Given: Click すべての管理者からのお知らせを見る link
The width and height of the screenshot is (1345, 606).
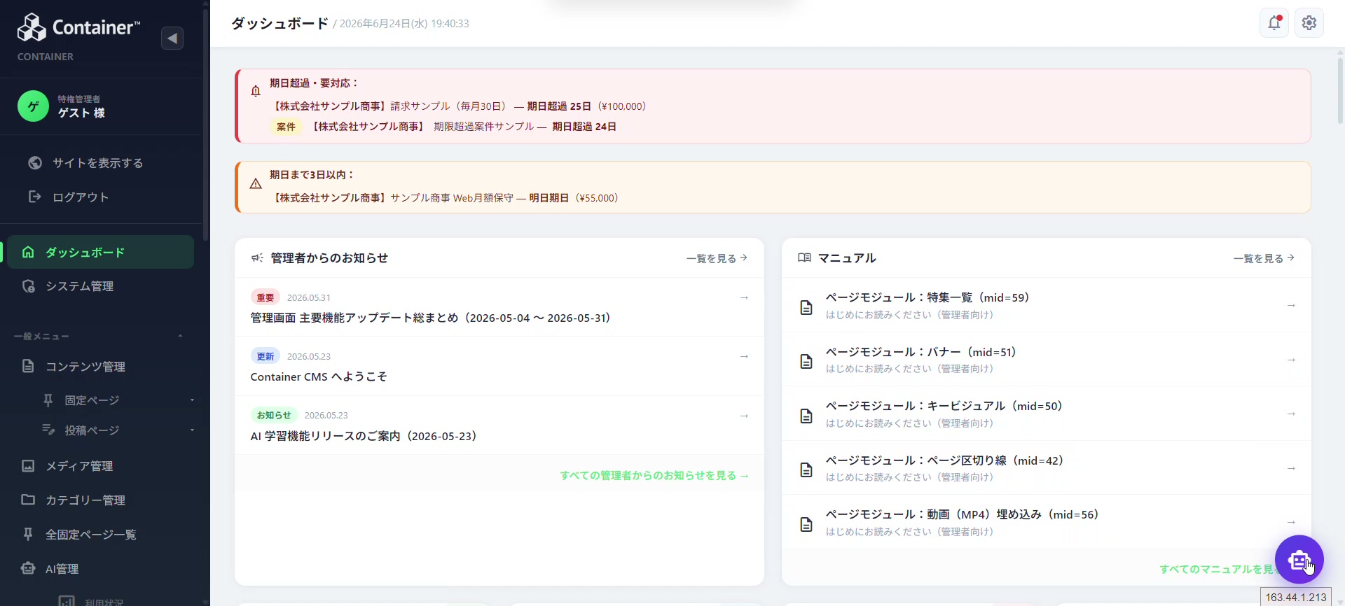Looking at the screenshot, I should [x=654, y=475].
